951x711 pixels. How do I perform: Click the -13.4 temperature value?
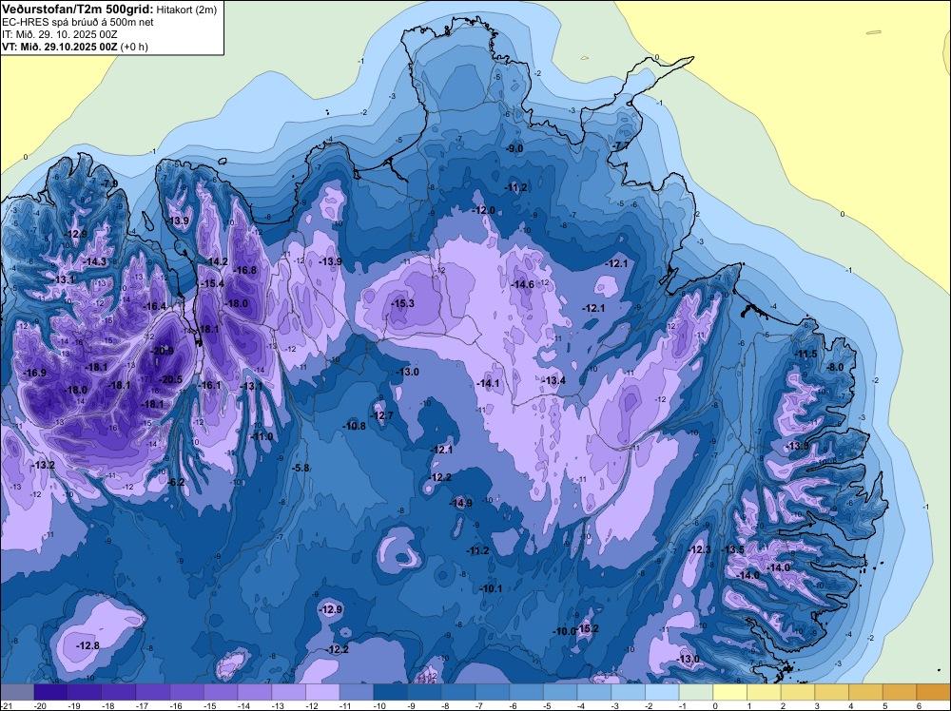coord(553,380)
